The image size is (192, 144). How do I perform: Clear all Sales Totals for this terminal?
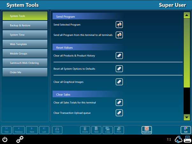(119, 102)
